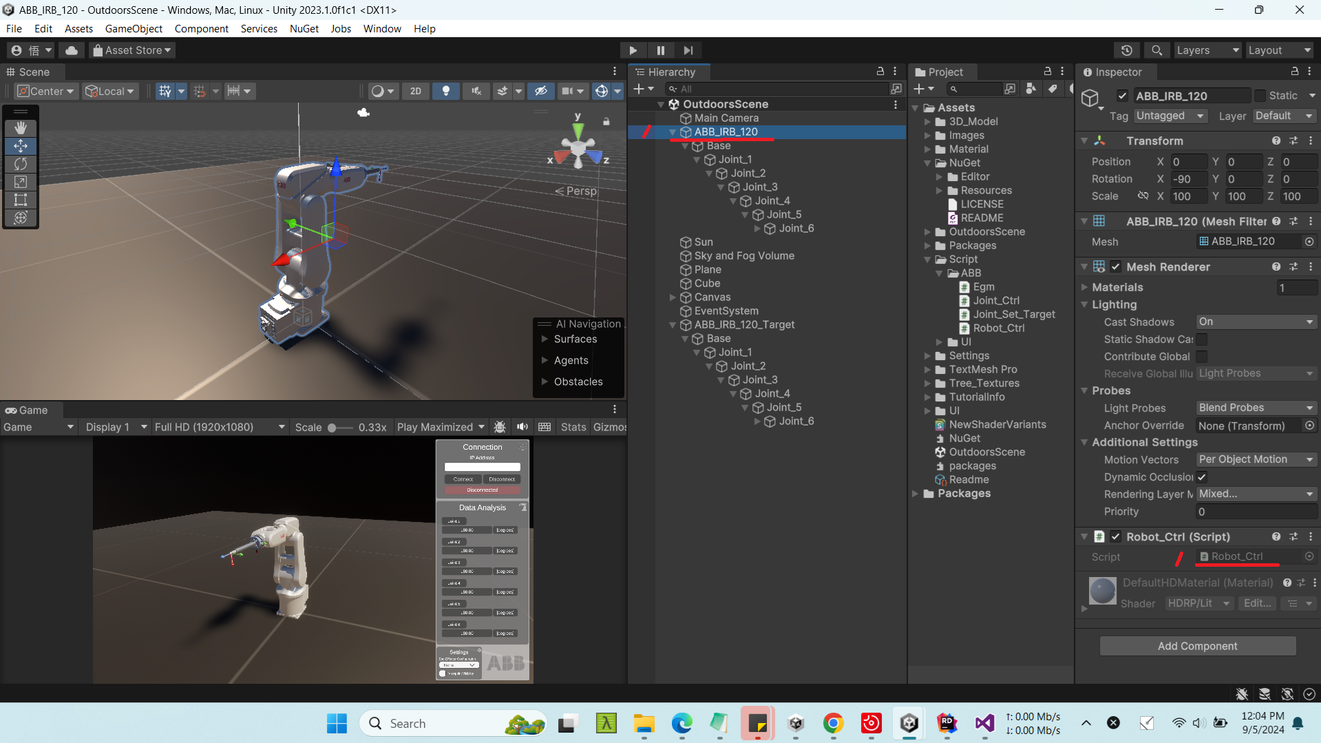
Task: Click the Pause button
Action: 661,50
